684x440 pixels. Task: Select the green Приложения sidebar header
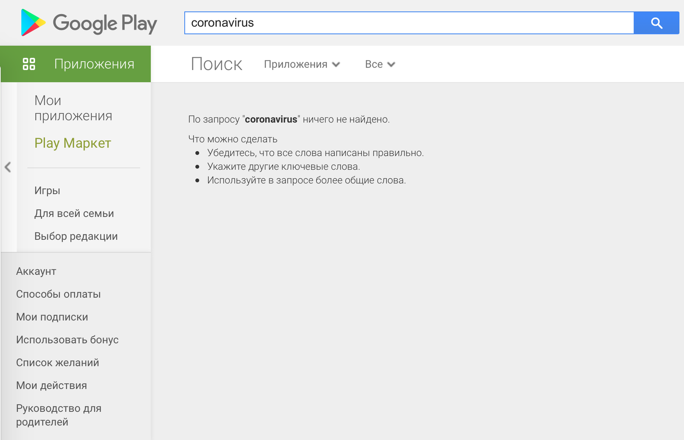76,64
